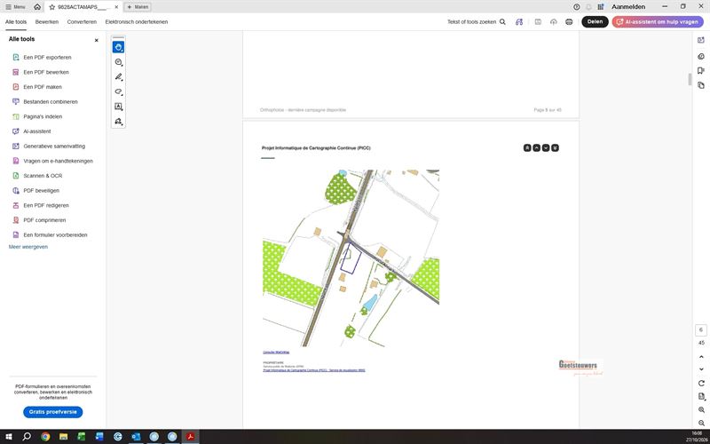Click the vertical scrollbar thumb
The height and width of the screenshot is (444, 710).
pyautogui.click(x=690, y=79)
